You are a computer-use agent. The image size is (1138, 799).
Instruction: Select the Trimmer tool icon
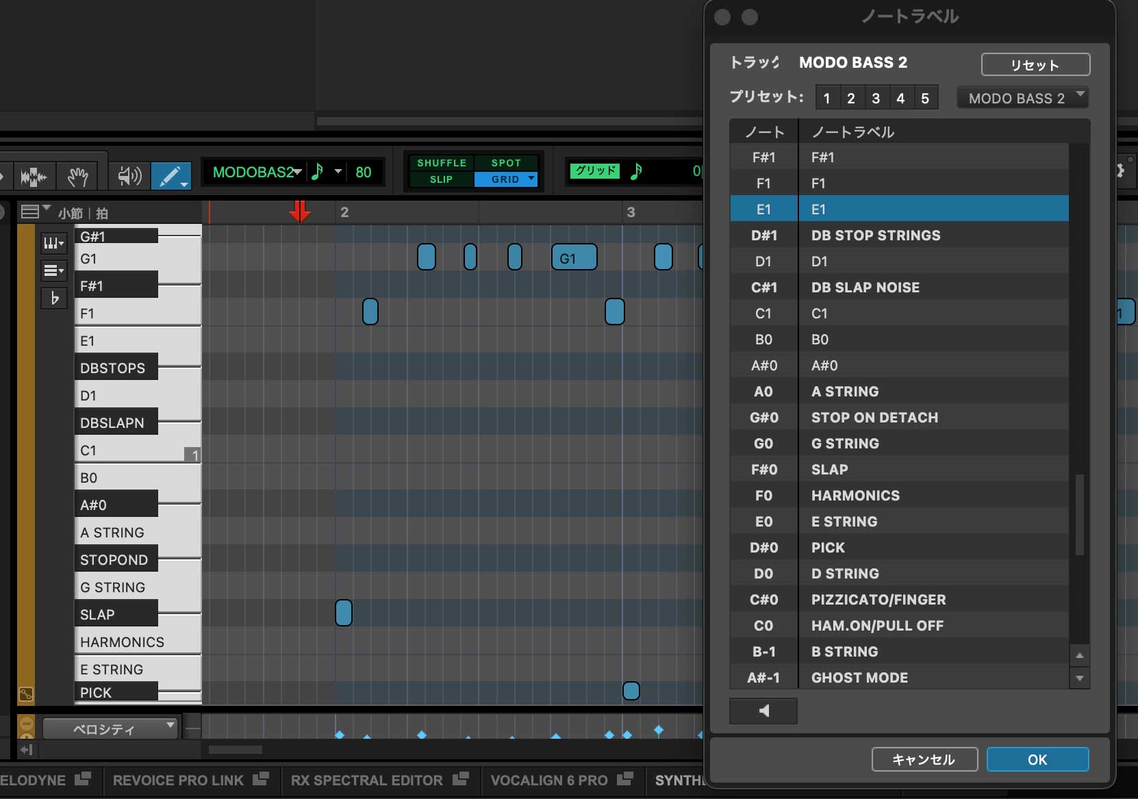click(x=34, y=177)
